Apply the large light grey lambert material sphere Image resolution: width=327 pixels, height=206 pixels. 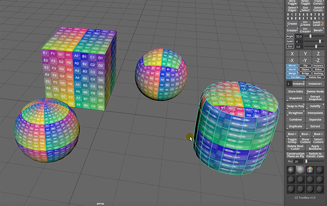tap(300, 170)
